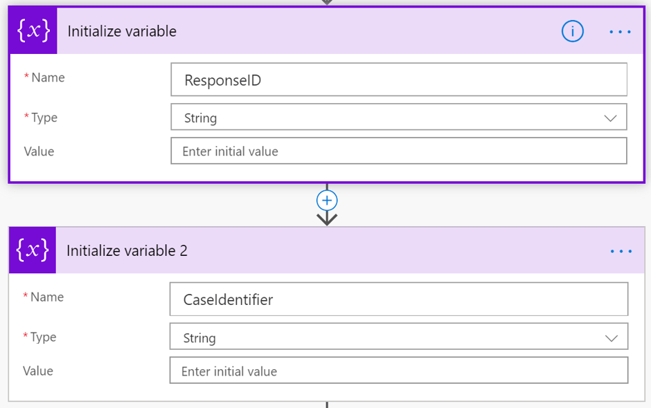Open the ellipsis menu on Initialize variable
This screenshot has height=408, width=651.
[x=621, y=32]
